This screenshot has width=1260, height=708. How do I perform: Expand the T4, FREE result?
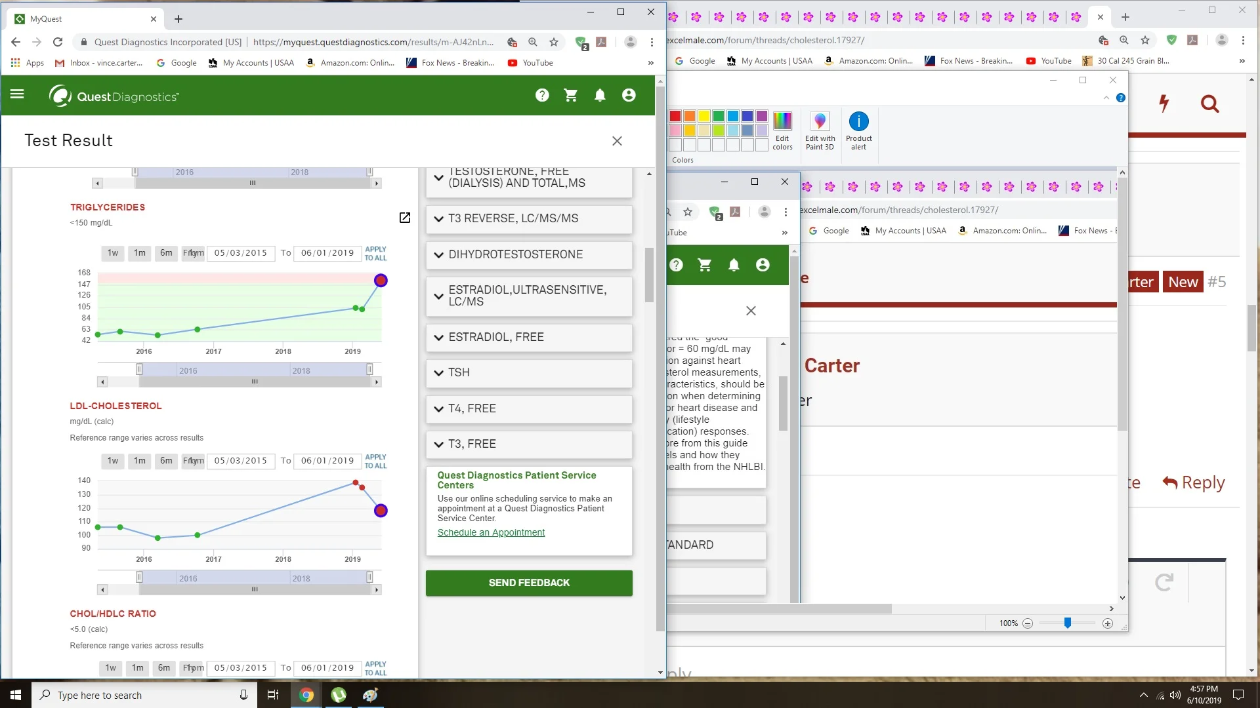click(529, 408)
